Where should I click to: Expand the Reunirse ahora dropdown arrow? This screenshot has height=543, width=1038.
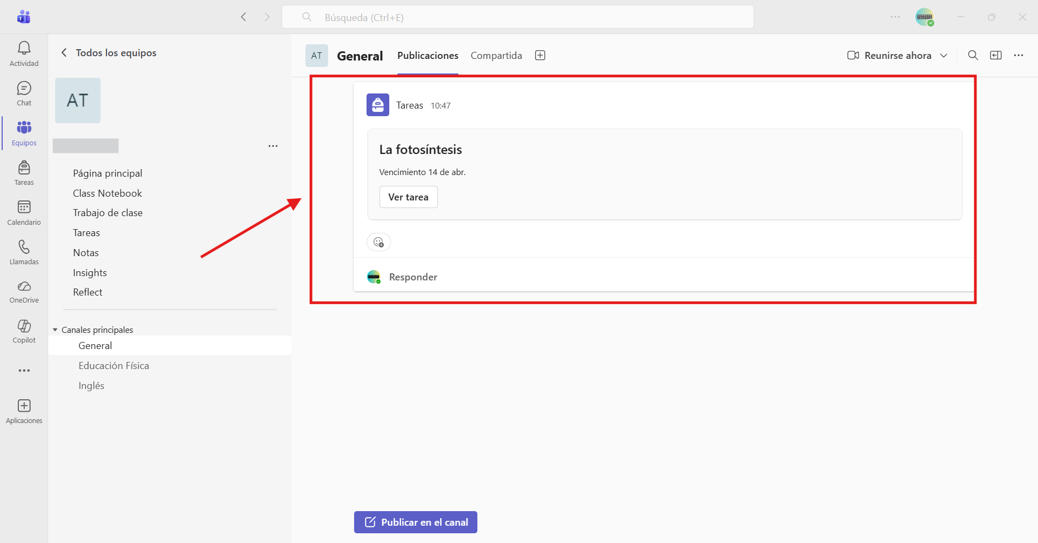(944, 56)
